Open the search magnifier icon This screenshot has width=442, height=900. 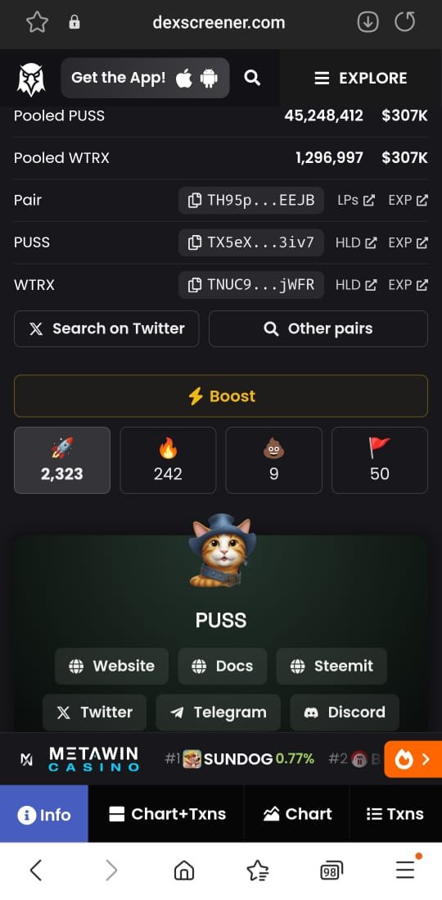click(x=252, y=78)
